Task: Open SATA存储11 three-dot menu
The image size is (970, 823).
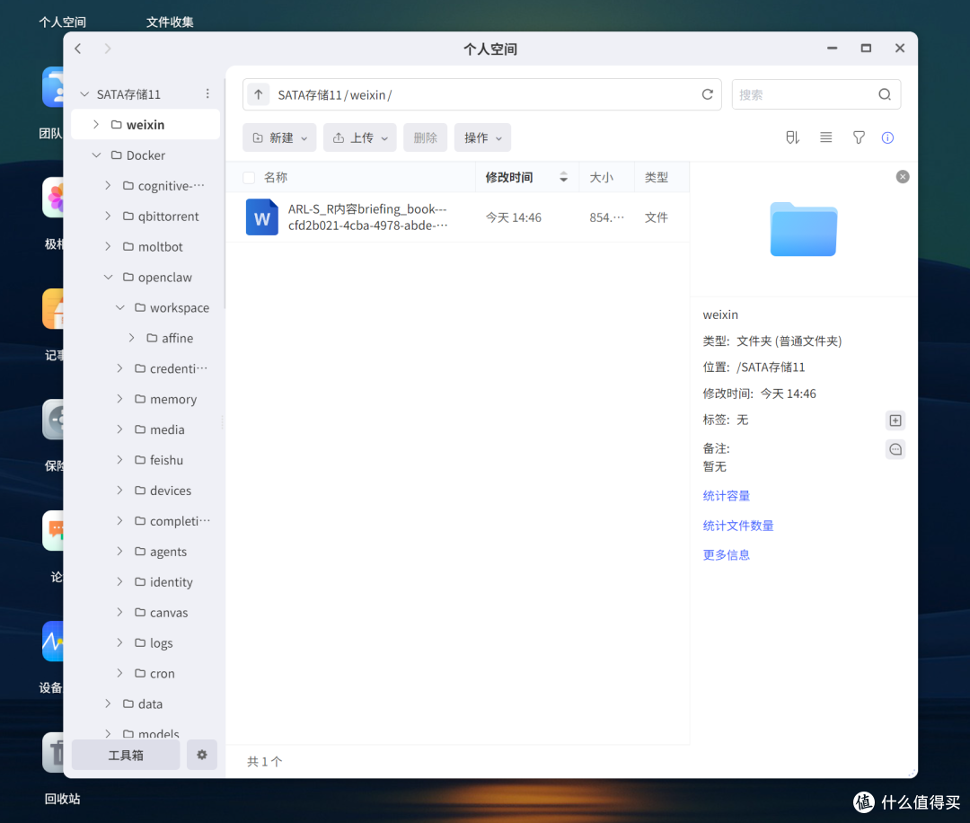Action: [x=207, y=93]
